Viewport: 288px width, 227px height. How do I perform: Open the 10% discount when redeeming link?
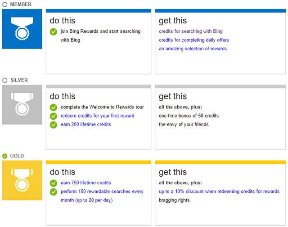tap(219, 192)
